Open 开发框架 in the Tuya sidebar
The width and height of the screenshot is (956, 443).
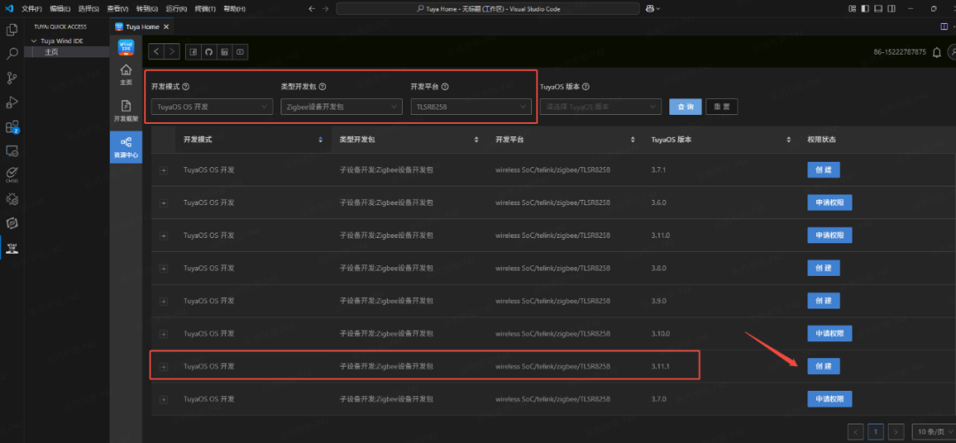click(x=127, y=111)
